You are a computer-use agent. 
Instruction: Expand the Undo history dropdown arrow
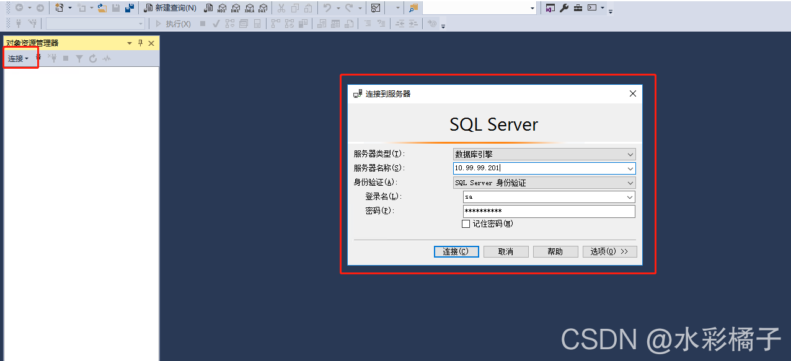[x=338, y=8]
